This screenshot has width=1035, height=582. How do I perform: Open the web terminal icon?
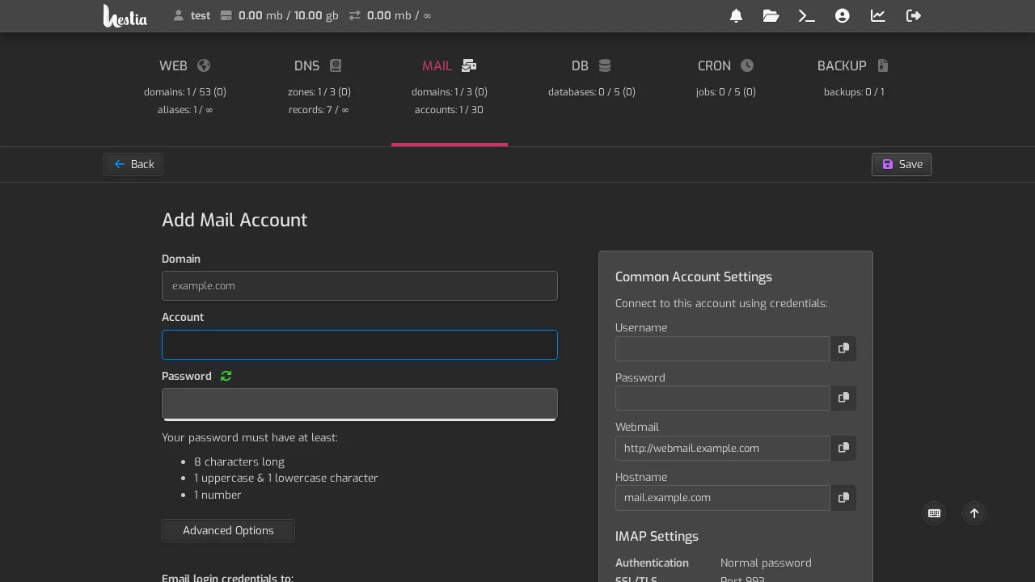point(806,15)
